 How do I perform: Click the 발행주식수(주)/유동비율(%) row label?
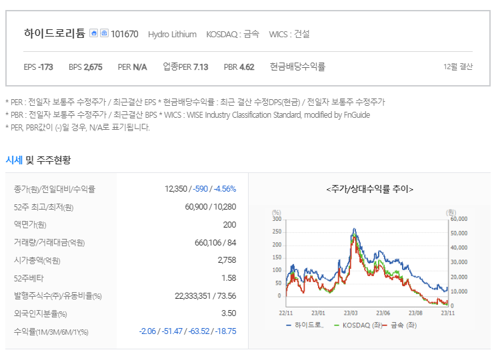pos(57,296)
